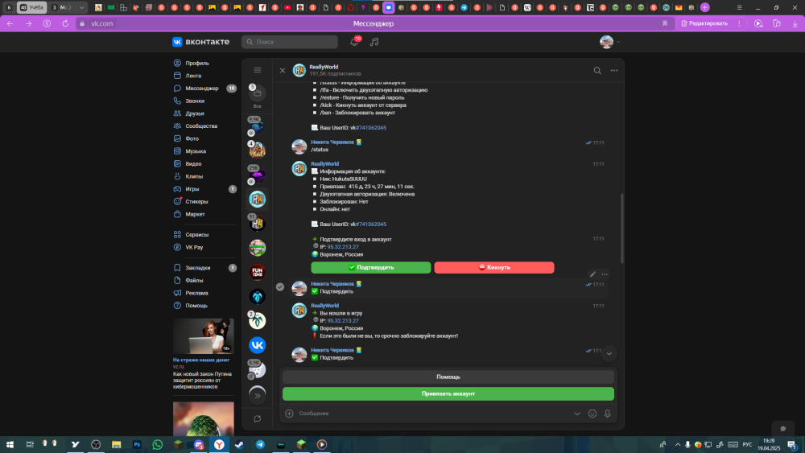Toggle the selected message check circle
Viewport: 805px width, 453px height.
tap(280, 286)
